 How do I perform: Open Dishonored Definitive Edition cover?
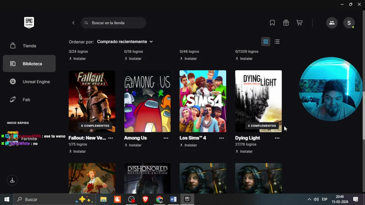(147, 178)
